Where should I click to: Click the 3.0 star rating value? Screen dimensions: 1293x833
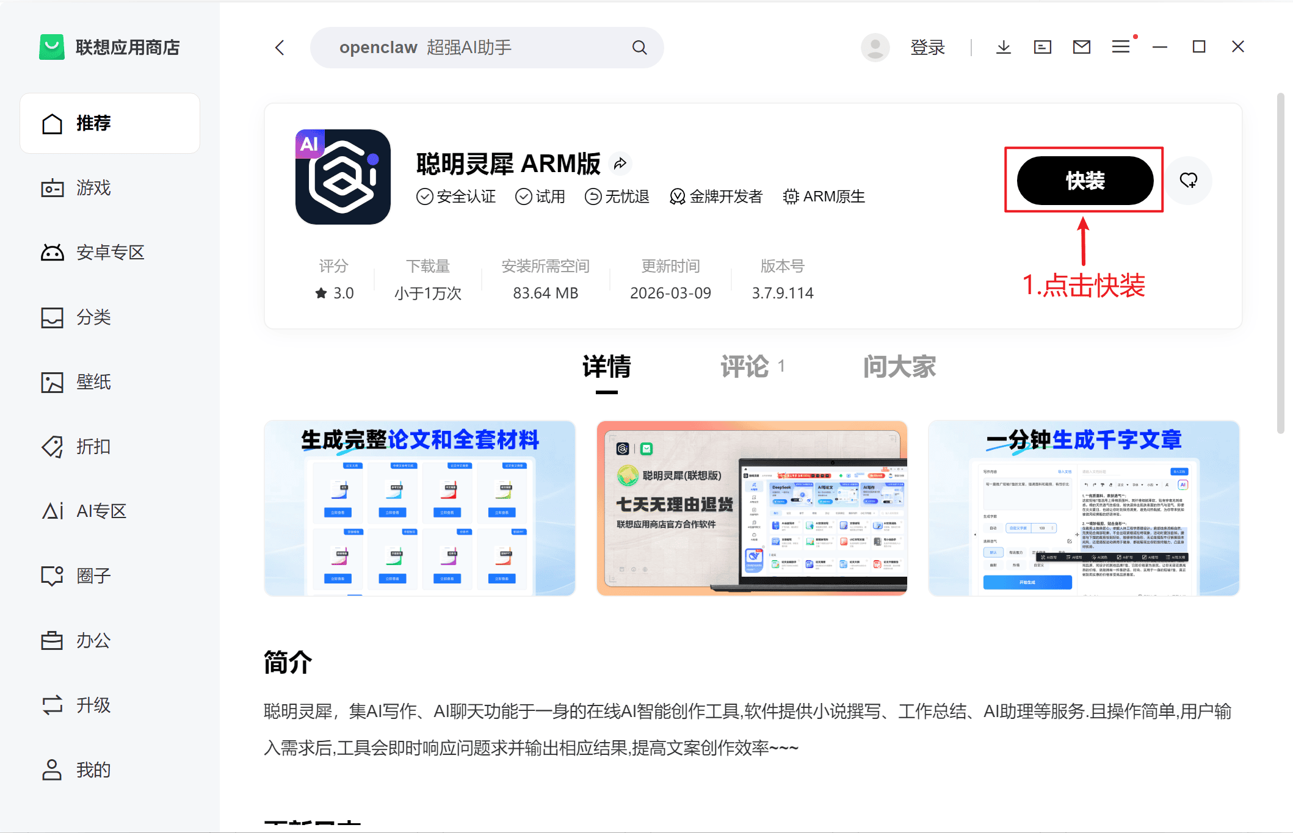335,293
